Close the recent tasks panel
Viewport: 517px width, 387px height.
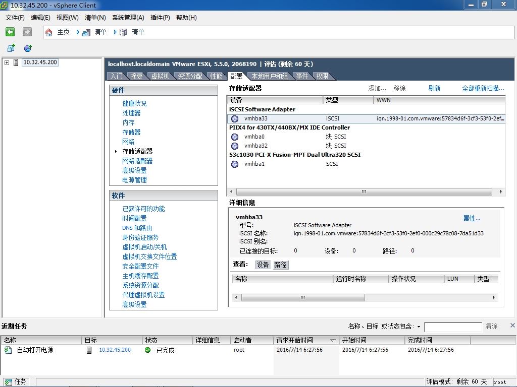[512, 325]
